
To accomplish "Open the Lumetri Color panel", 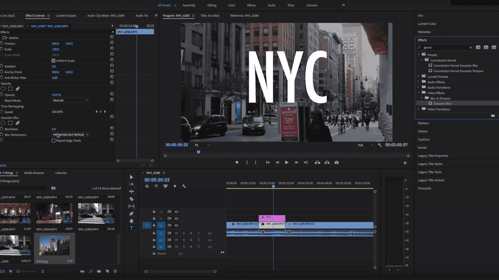I will point(427,24).
